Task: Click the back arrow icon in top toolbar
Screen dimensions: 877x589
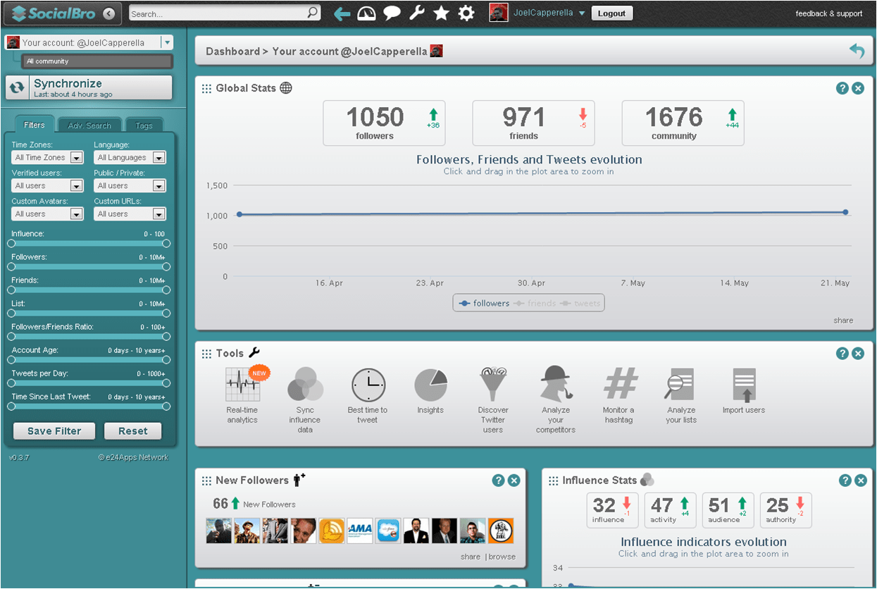Action: coord(342,13)
